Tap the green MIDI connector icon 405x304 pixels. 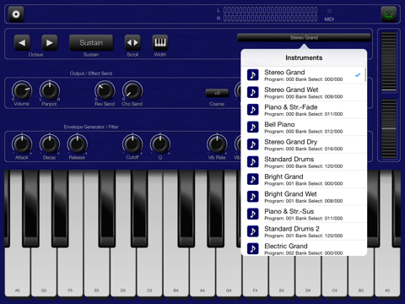click(x=389, y=14)
